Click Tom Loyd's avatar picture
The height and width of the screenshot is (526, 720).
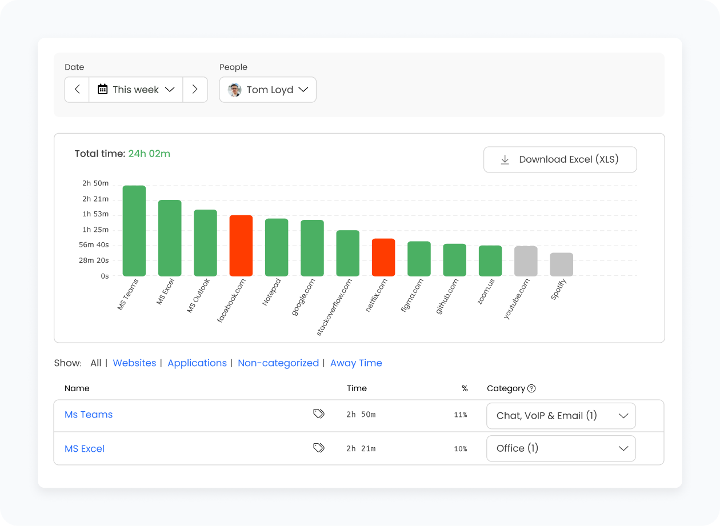234,90
